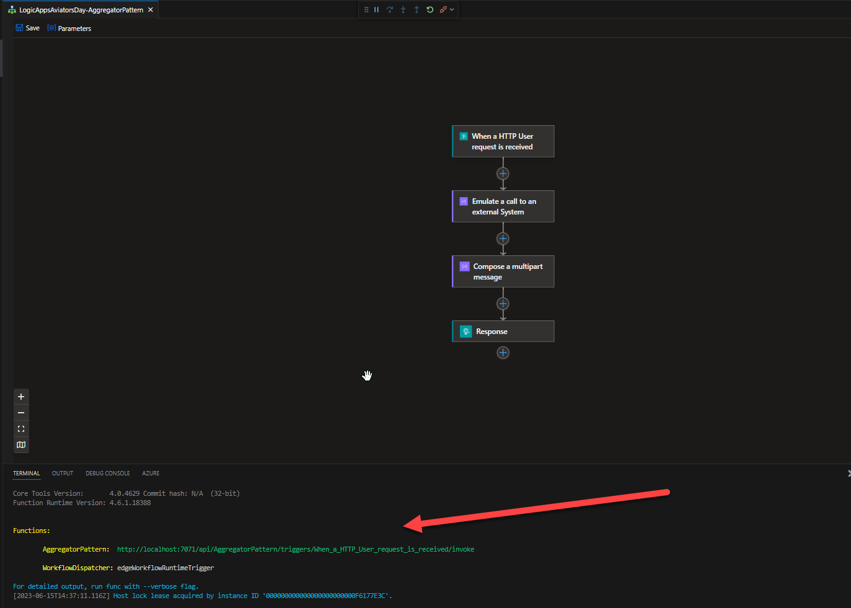
Task: Restart the debug session with green arrow
Action: coord(430,10)
